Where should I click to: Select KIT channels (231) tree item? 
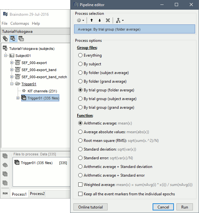click(x=42, y=91)
